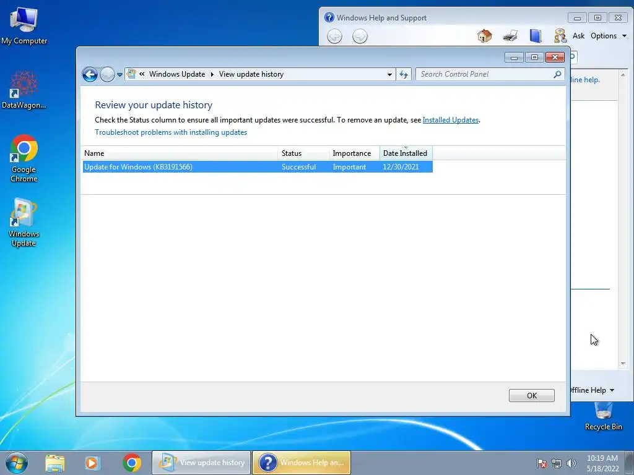Expand the breadcrumb arrow after Windows Update
Viewport: 634px width, 475px height.
212,74
